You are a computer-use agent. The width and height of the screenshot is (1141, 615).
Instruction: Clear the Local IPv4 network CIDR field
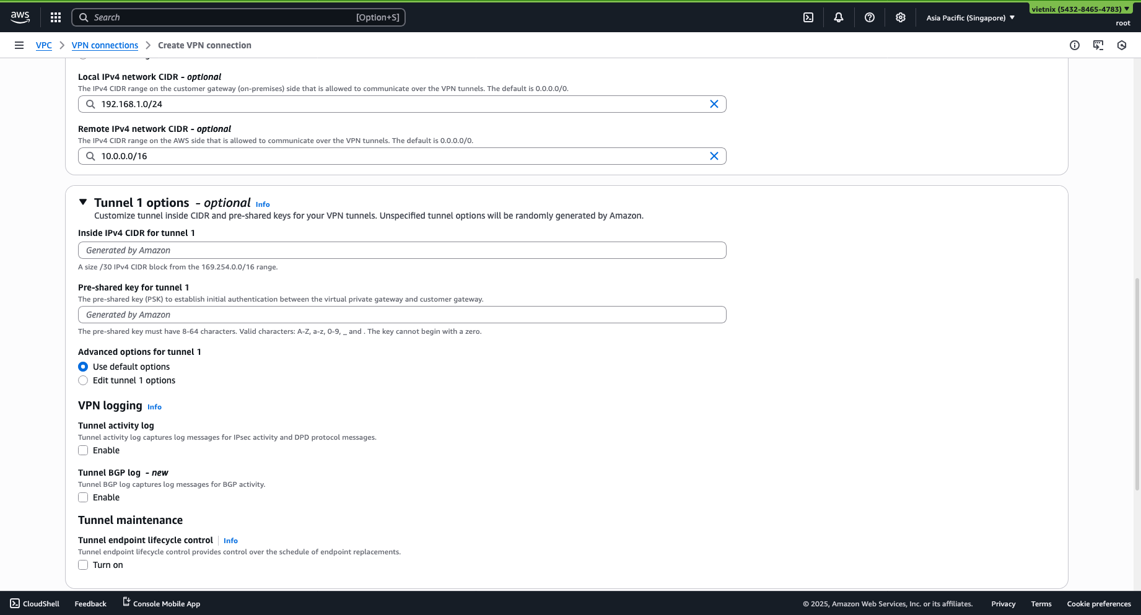tap(714, 103)
